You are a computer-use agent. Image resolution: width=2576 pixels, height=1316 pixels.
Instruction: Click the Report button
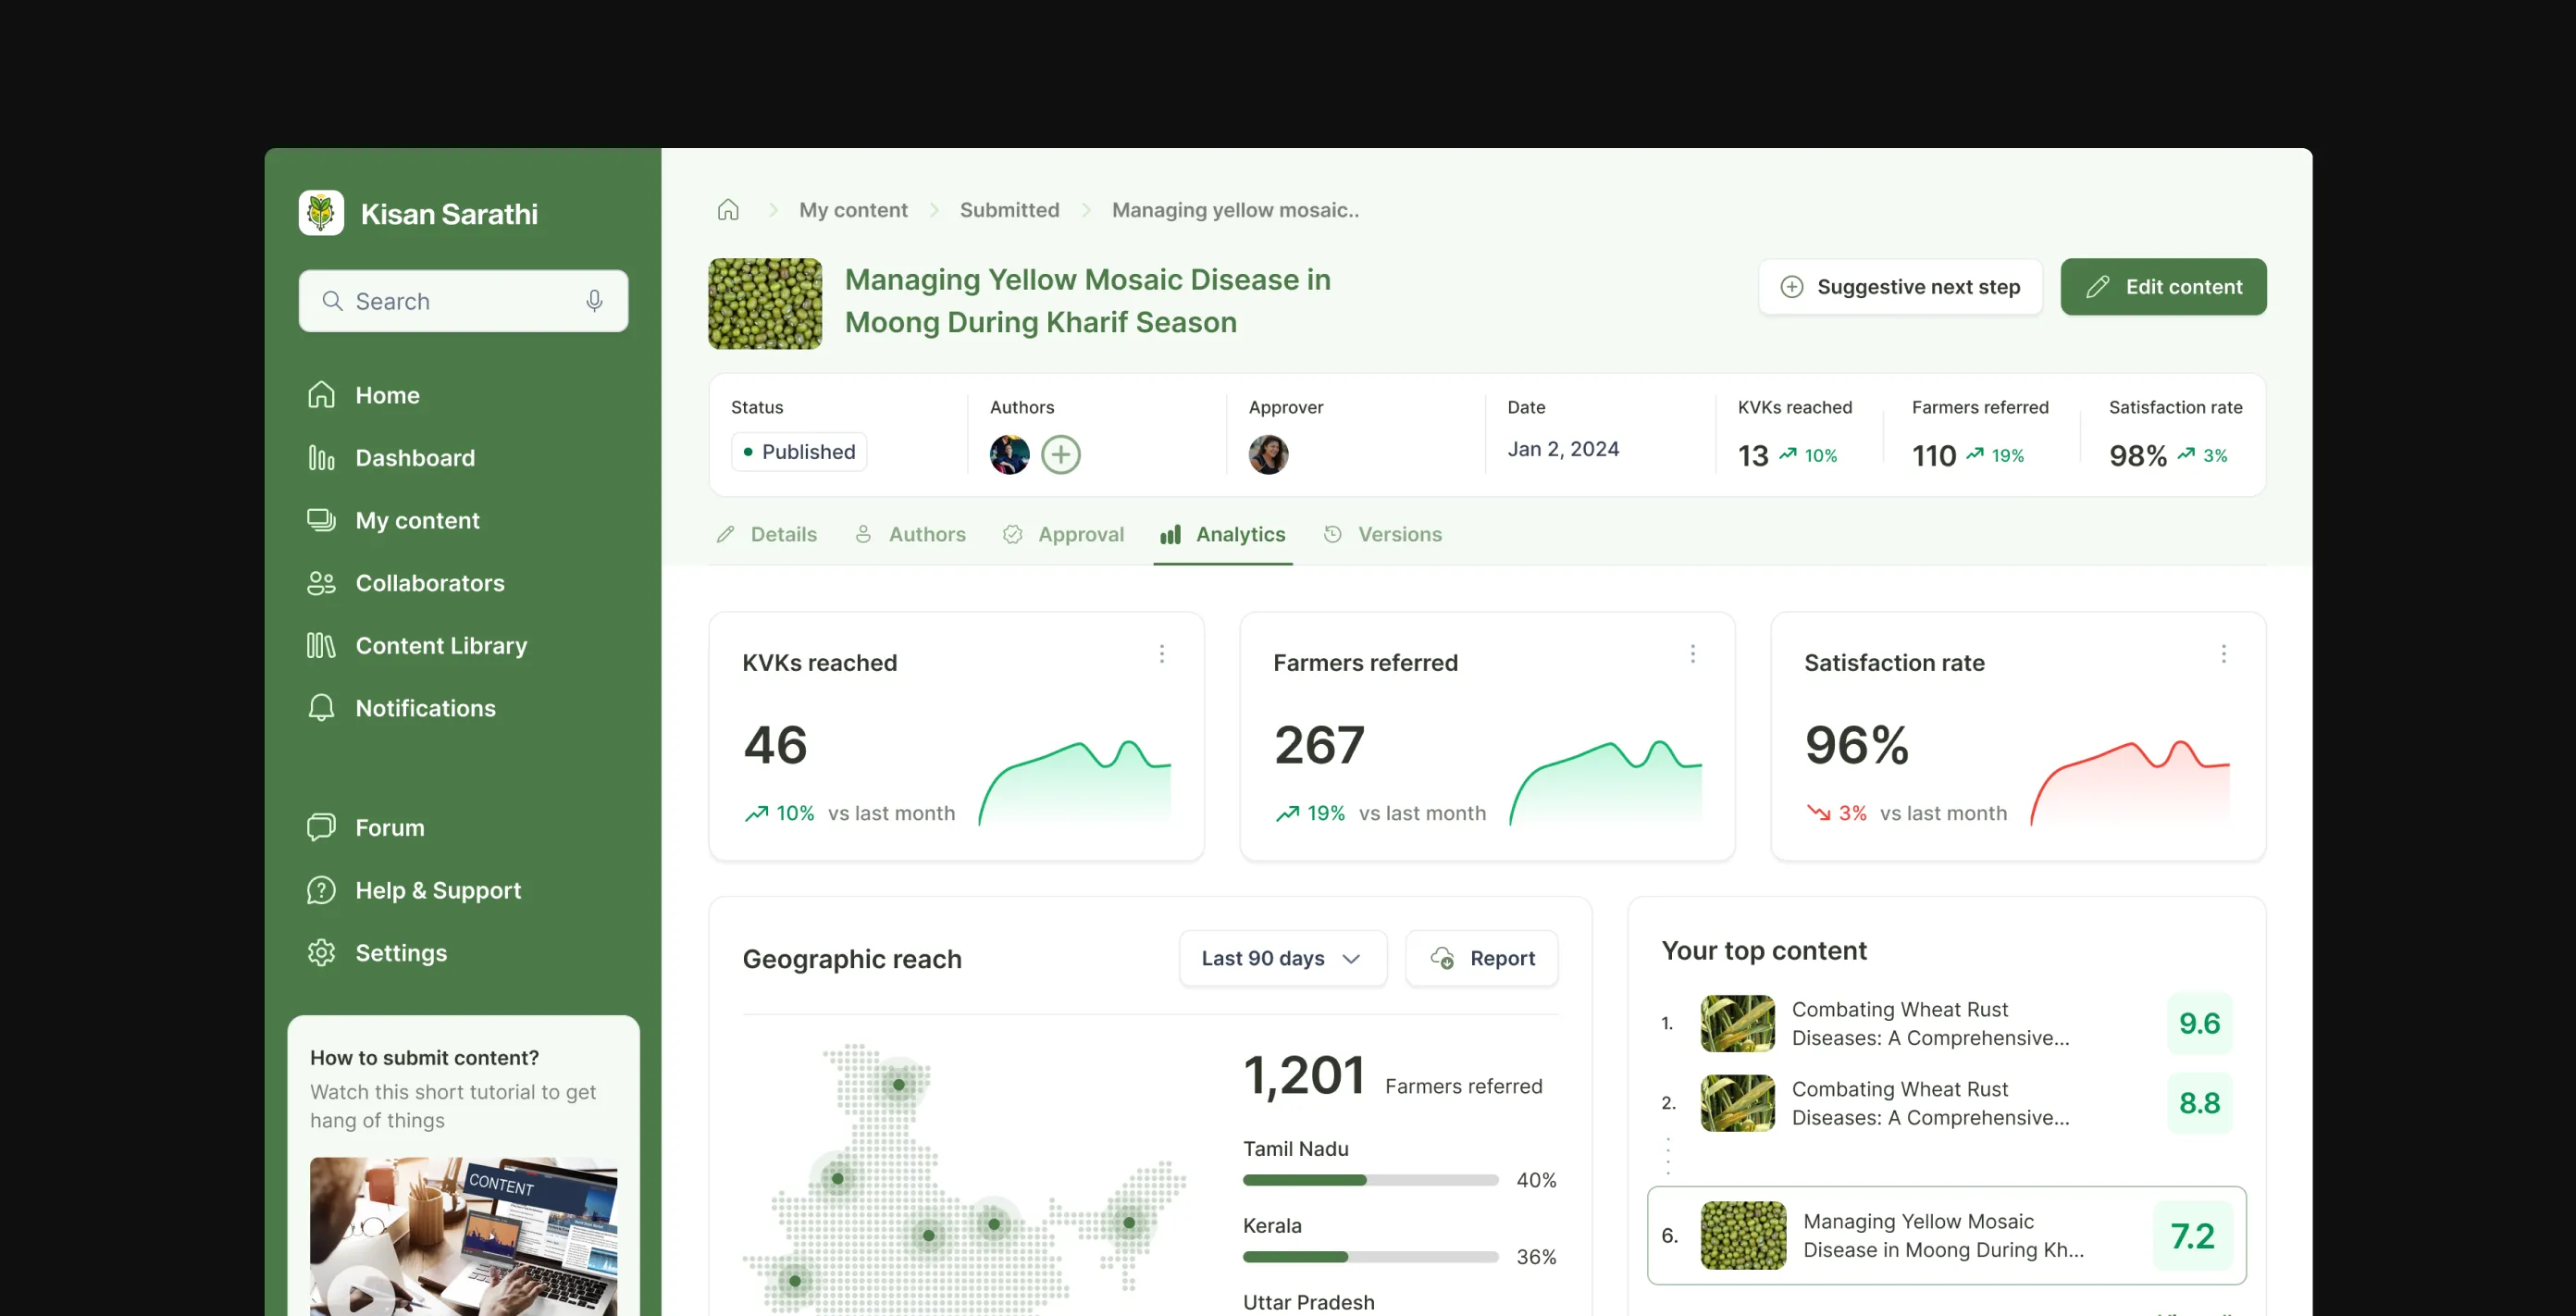(x=1481, y=959)
